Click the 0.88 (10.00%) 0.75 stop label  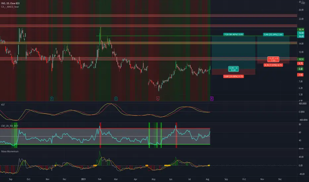[x=233, y=76]
